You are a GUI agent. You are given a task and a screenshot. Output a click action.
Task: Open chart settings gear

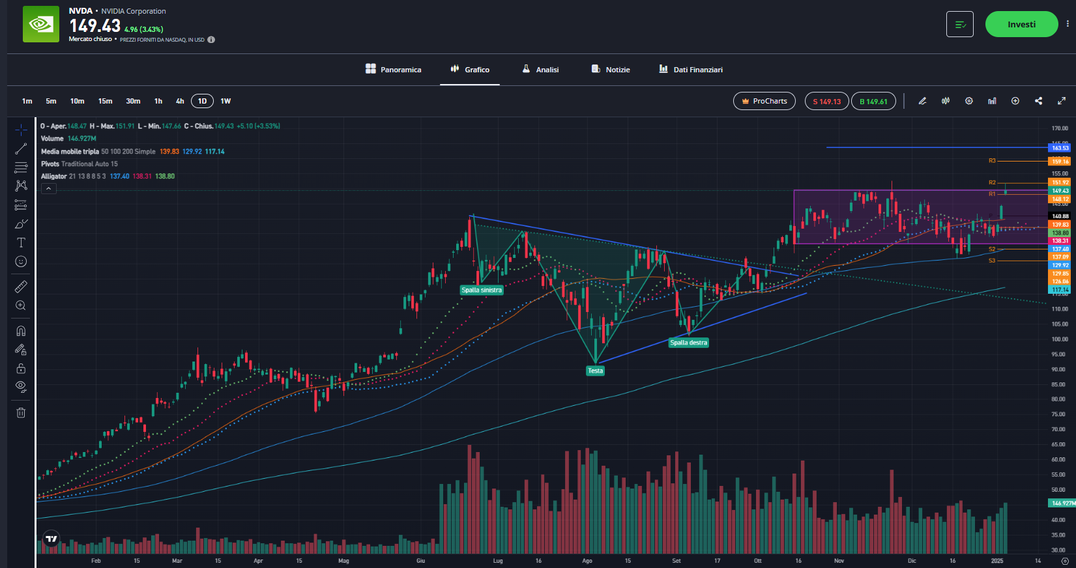(x=969, y=101)
